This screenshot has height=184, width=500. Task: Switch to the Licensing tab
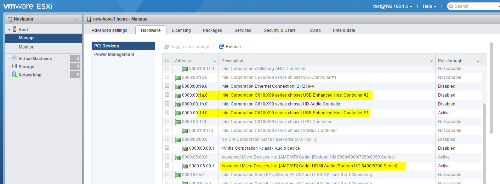coord(181,30)
